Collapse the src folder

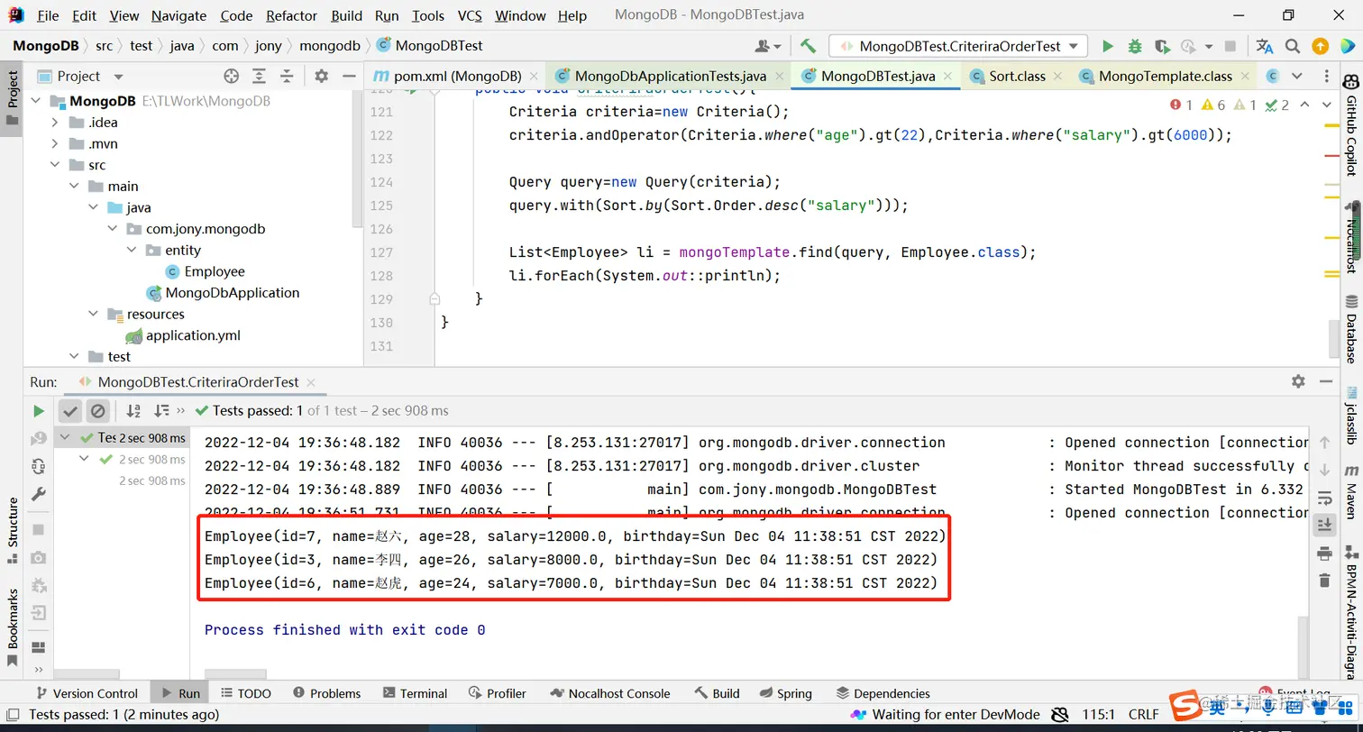(x=55, y=165)
